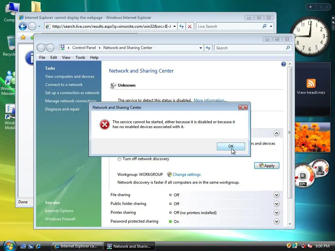Click Connect to a network task
Image resolution: width=335 pixels, height=251 pixels.
pyautogui.click(x=64, y=85)
